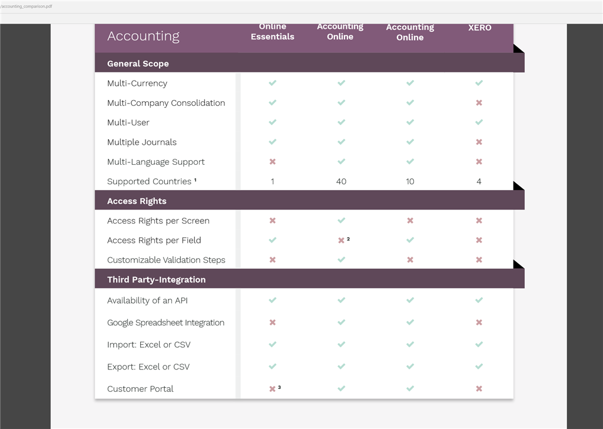
Task: Click the Google Spreadsheet Integration cross under Online Essentials
Action: (272, 322)
